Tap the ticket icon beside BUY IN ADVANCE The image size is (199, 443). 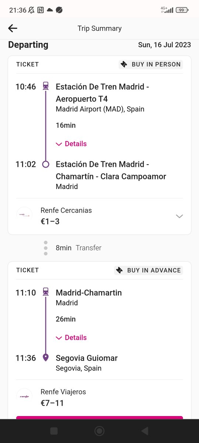119,270
